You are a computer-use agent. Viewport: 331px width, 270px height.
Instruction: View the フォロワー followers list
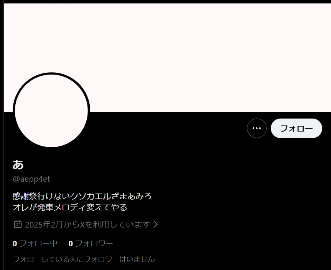coord(91,244)
